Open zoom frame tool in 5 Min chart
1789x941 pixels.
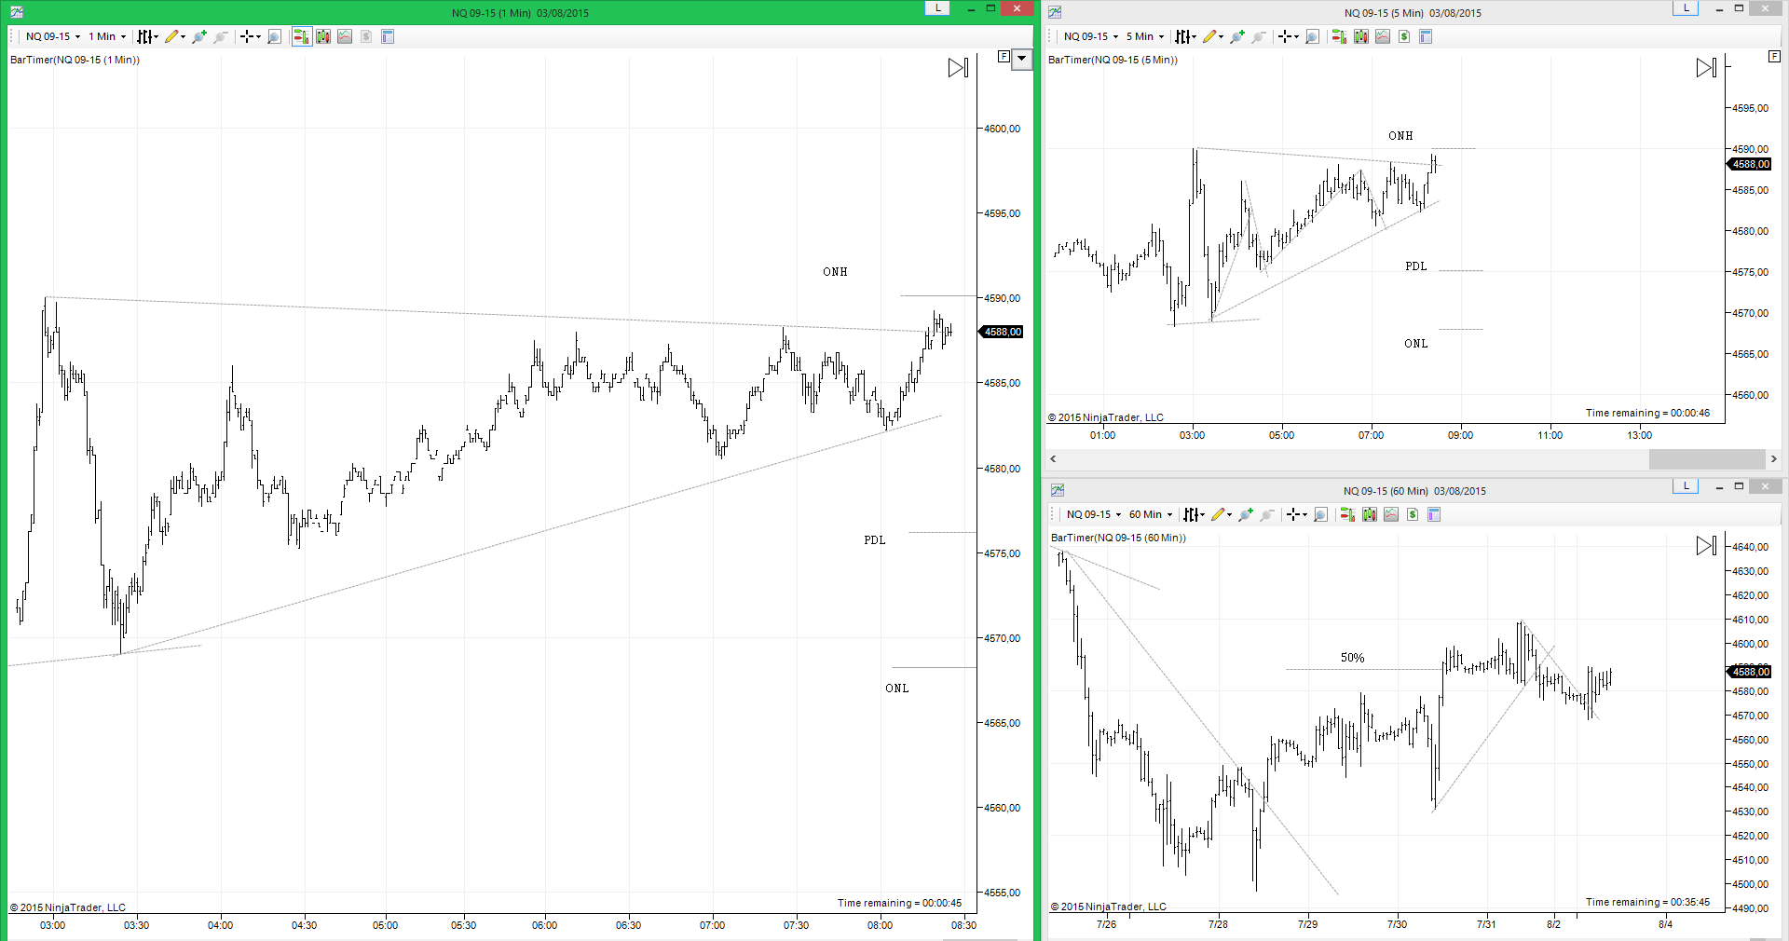point(1312,36)
